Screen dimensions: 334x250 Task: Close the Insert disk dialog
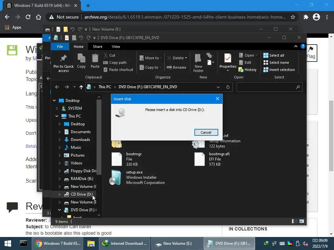tap(217, 99)
